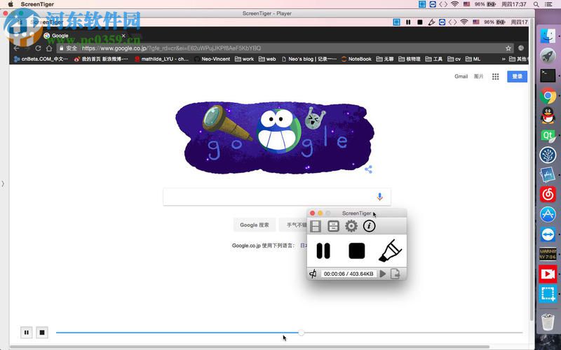Click the gray play triangle in the ScreenTiger panel
Image resolution: width=561 pixels, height=350 pixels.
(x=383, y=274)
